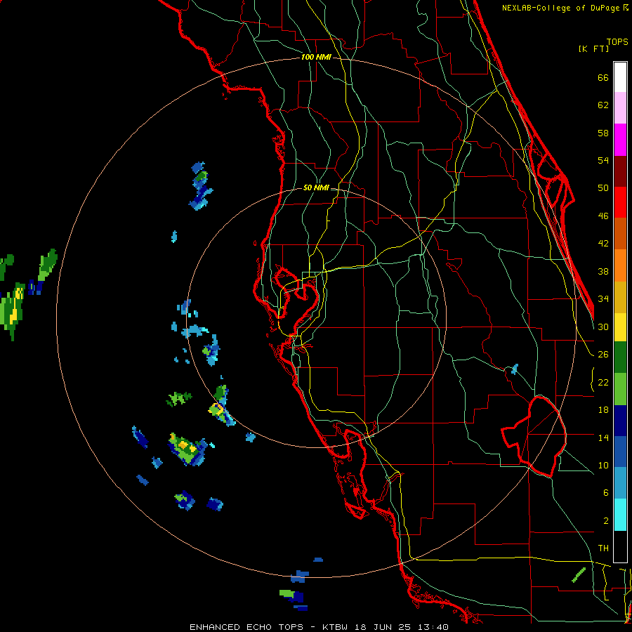Viewport: 632px width, 632px height.
Task: Click the black TH swatch in the legend
Action: pos(620,546)
